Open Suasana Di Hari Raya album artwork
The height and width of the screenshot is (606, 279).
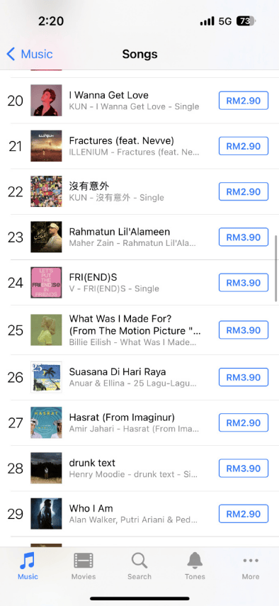point(46,377)
